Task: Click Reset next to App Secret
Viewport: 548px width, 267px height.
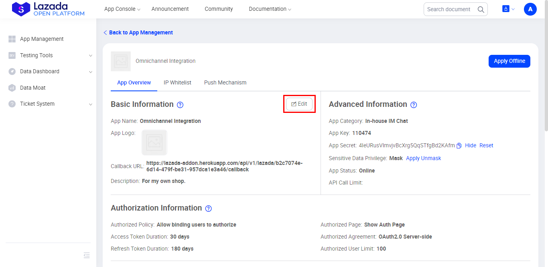Action: click(486, 145)
